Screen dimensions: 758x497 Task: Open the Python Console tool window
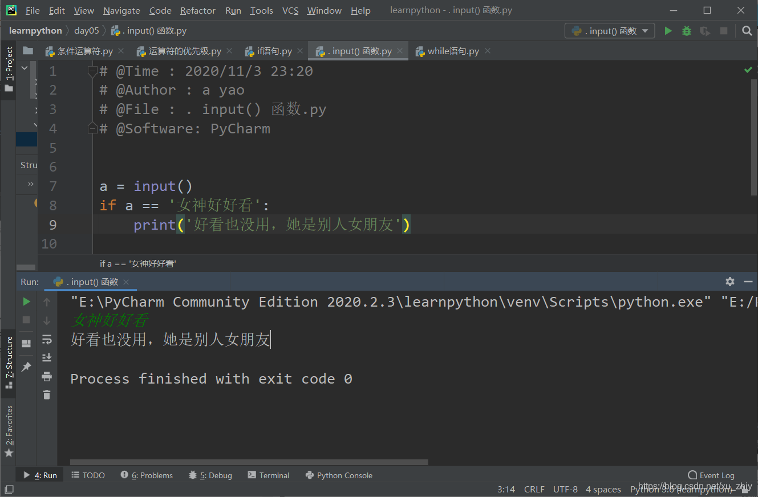click(339, 475)
